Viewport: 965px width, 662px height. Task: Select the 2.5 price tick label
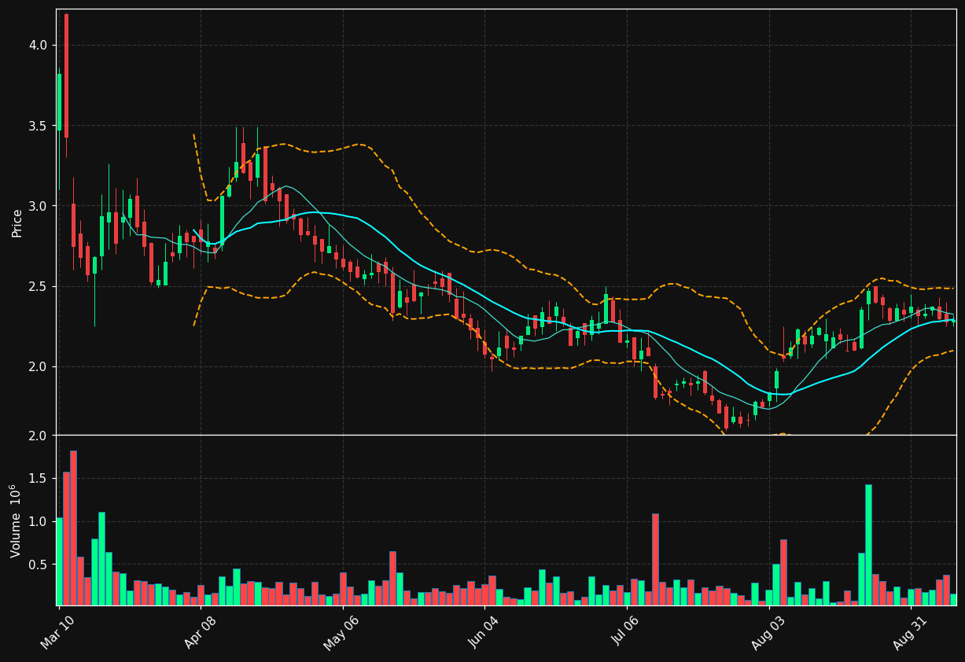[x=38, y=286]
